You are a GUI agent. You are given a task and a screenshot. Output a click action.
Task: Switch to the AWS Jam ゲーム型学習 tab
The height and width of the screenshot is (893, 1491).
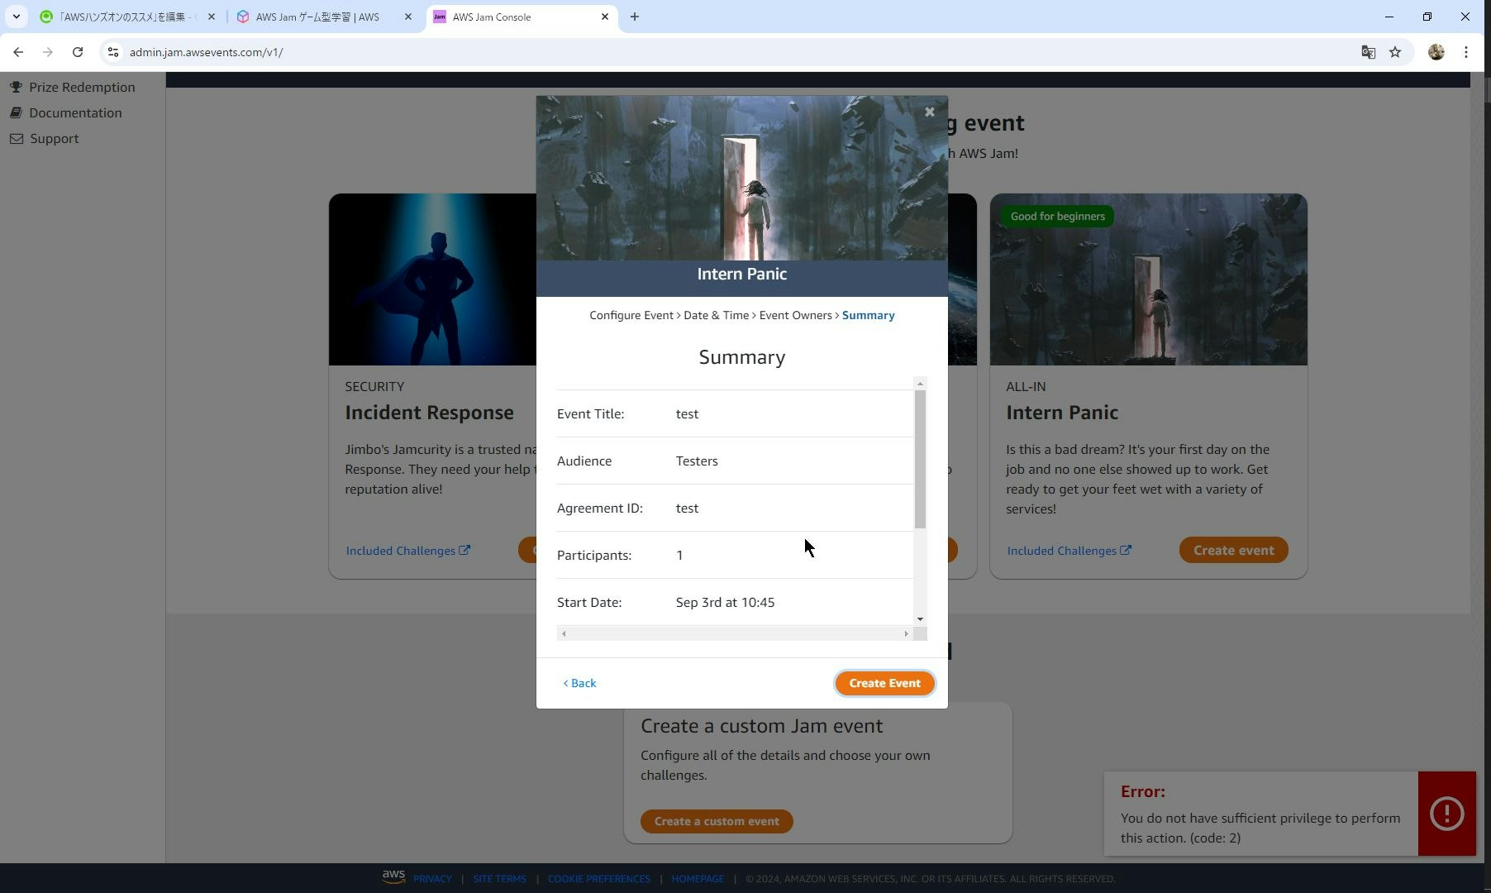[x=324, y=17]
